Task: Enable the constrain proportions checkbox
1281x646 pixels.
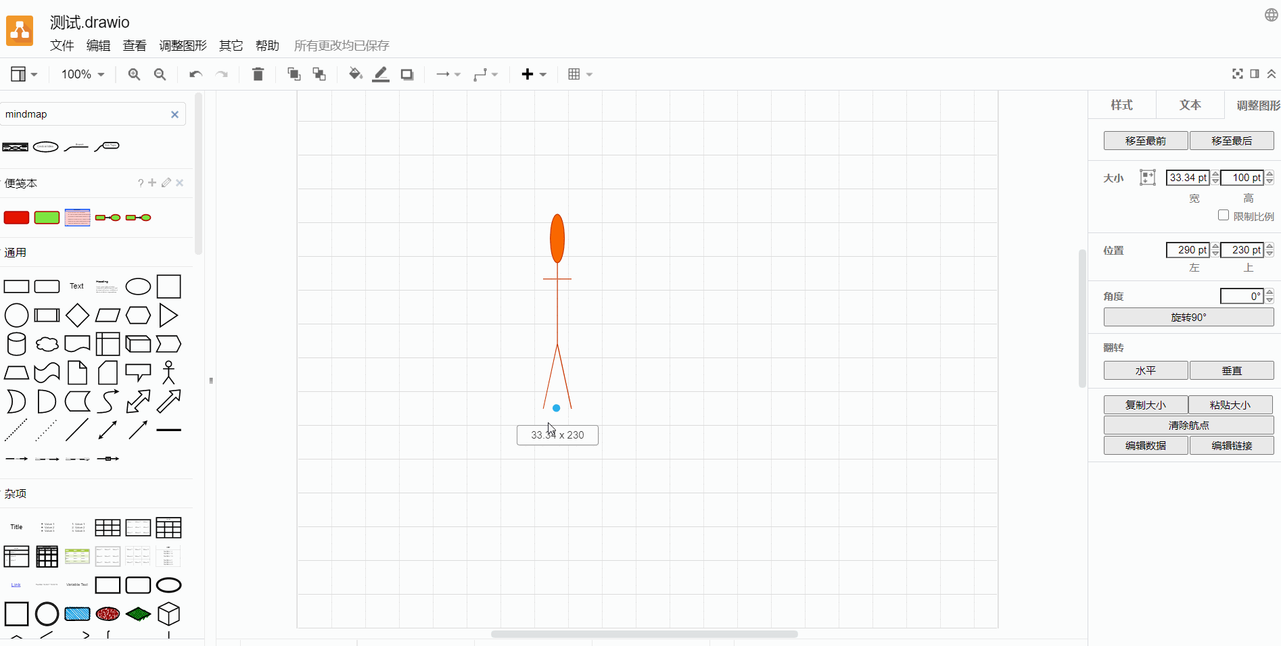Action: pos(1223,215)
